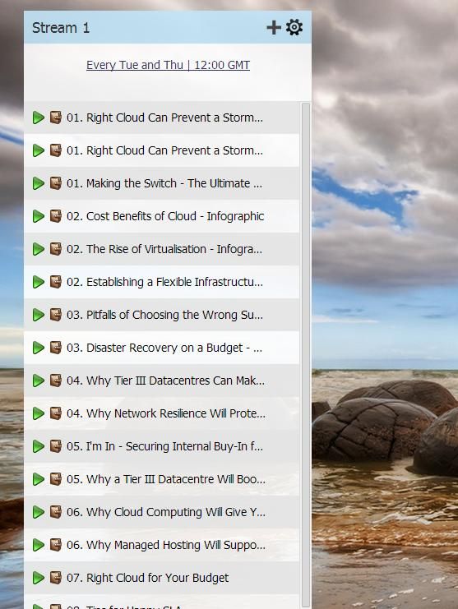The width and height of the screenshot is (458, 609).
Task: Click document icon for '06. Why Cloud Computing'
Action: pos(56,512)
